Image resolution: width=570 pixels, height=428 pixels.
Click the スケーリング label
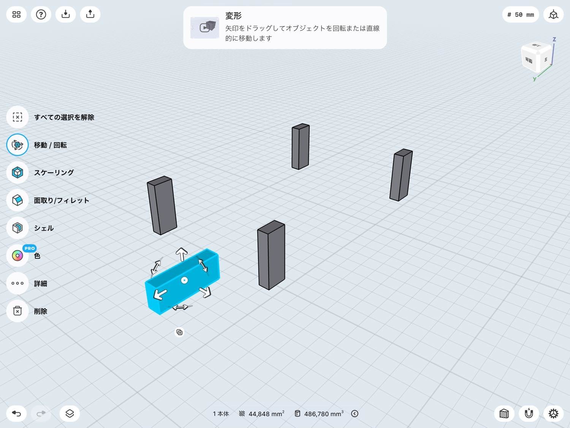pos(54,172)
